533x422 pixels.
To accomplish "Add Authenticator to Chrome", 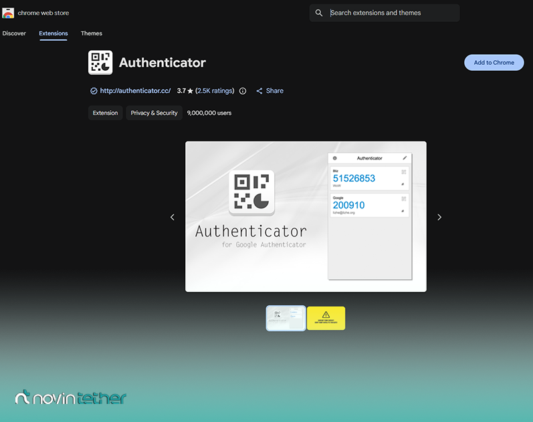I will (494, 63).
